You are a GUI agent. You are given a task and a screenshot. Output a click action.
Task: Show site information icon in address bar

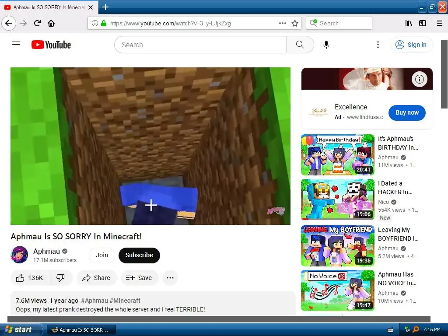coord(95,23)
